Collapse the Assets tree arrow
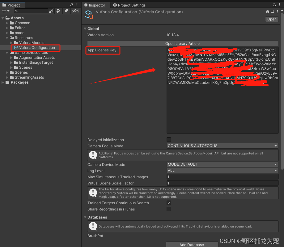 3,18
